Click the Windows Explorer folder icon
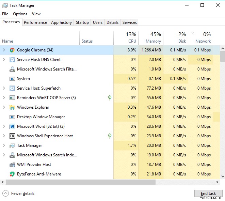Image resolution: width=225 pixels, height=201 pixels. tap(12, 107)
